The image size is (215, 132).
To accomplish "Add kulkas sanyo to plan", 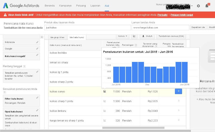I will point(178,91).
